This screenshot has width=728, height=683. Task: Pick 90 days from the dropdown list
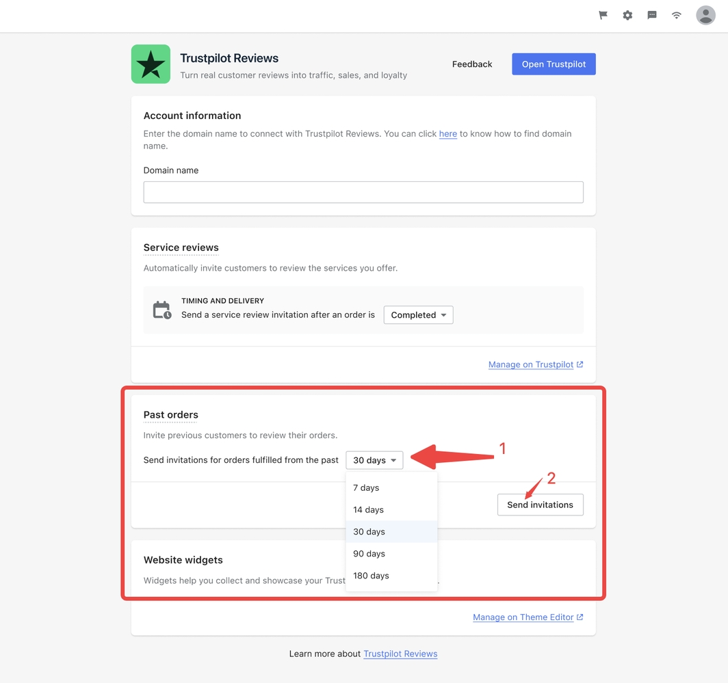click(x=391, y=554)
